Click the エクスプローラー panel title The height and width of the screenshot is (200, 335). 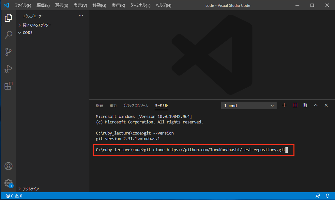click(x=33, y=16)
